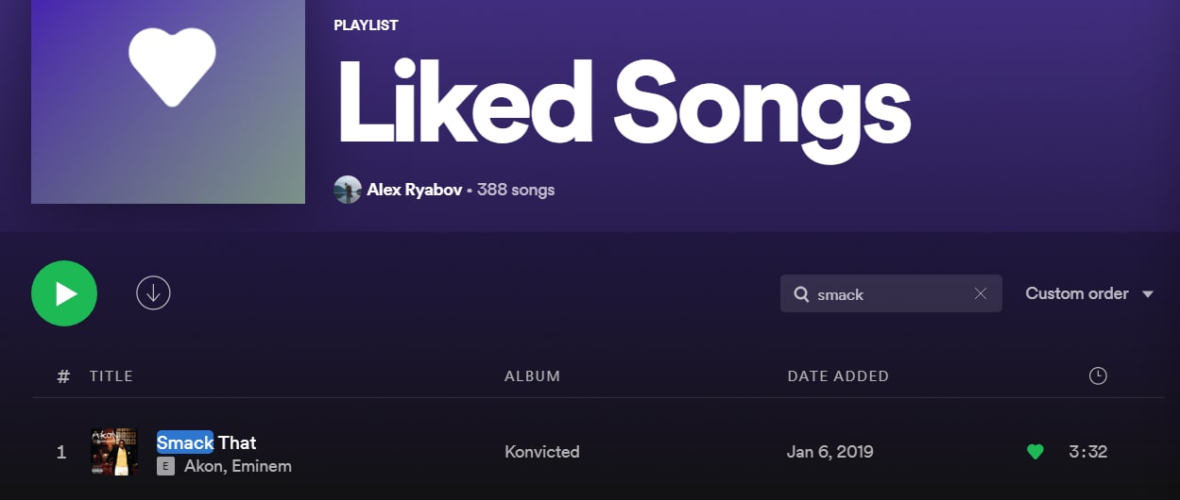Click the clock duration column icon
1180x500 pixels.
[x=1098, y=375]
